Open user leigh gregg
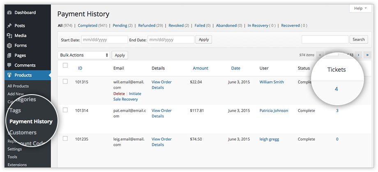Screen dimensions: 378x172 click(269, 139)
